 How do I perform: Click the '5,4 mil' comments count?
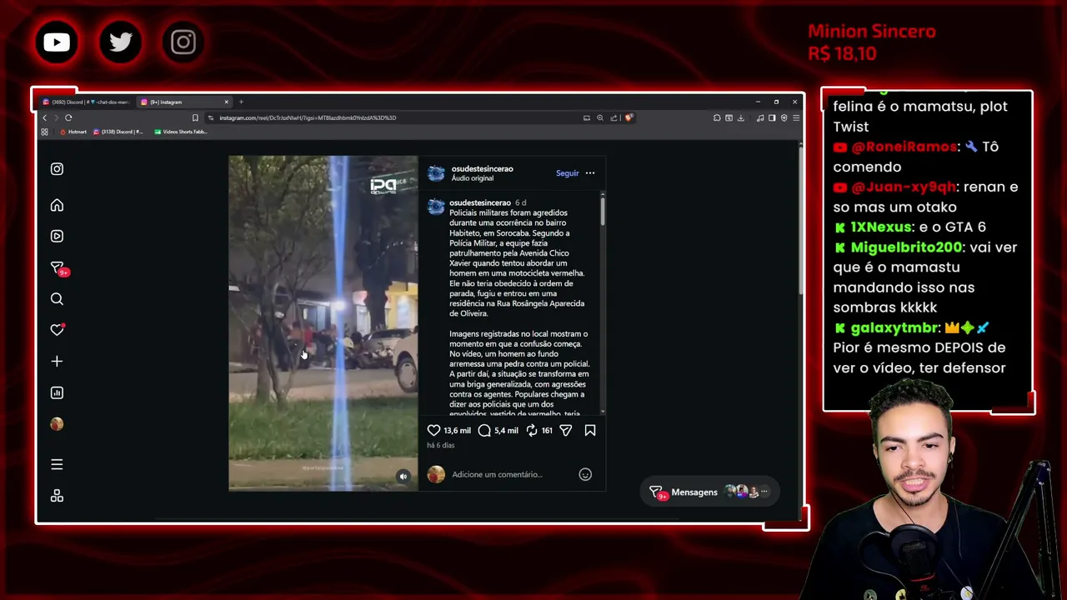[506, 431]
